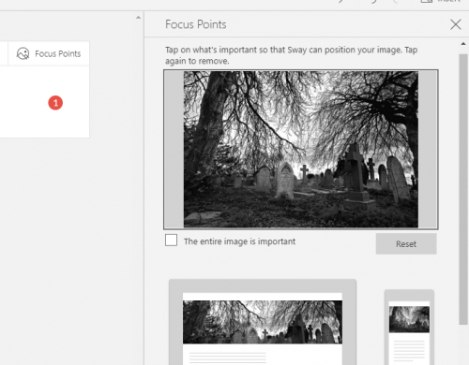Select the wide desktop layout preview
Viewport: 469px width, 365px height.
[x=263, y=322]
